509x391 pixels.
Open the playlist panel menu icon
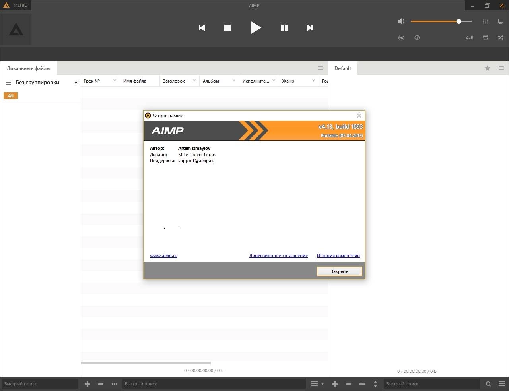pos(501,68)
